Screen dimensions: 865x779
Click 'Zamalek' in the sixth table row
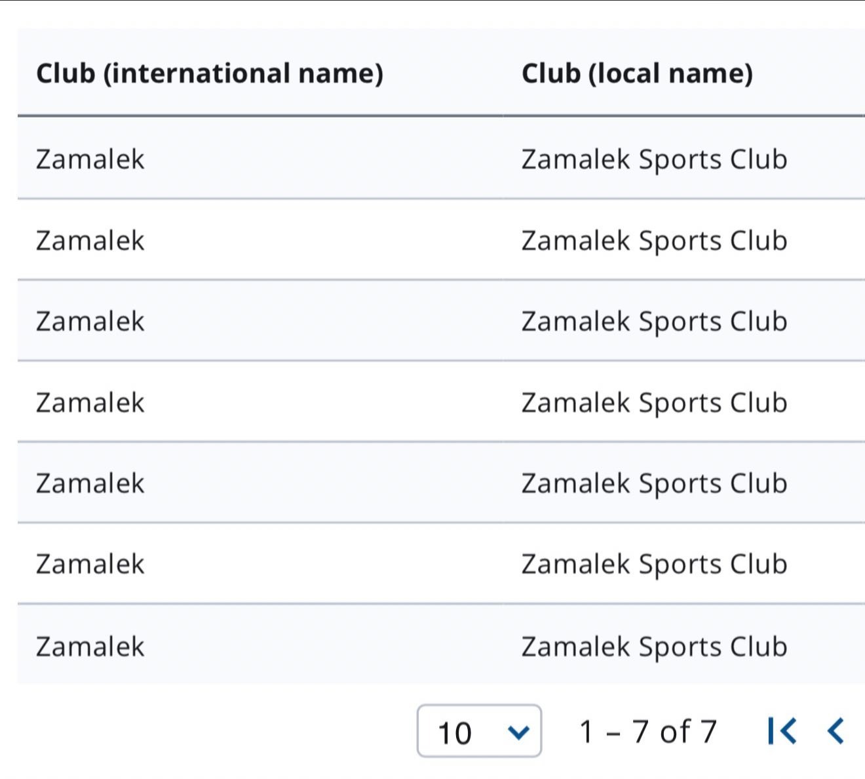tap(90, 564)
